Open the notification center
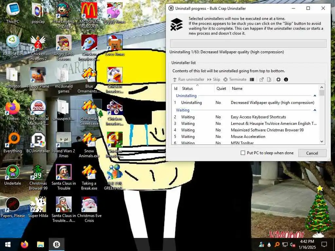This screenshot has height=251, width=335. [324, 244]
